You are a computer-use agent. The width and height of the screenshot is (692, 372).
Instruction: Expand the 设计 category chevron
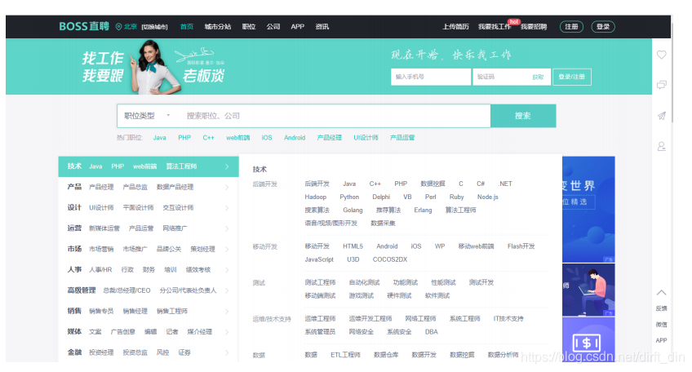(227, 208)
